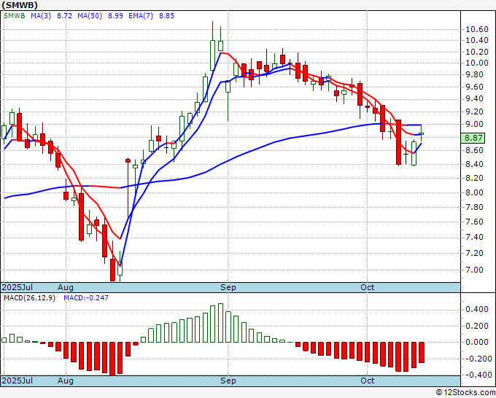The height and width of the screenshot is (398, 496).
Task: Click Sep on price chart date axis
Action: (228, 287)
